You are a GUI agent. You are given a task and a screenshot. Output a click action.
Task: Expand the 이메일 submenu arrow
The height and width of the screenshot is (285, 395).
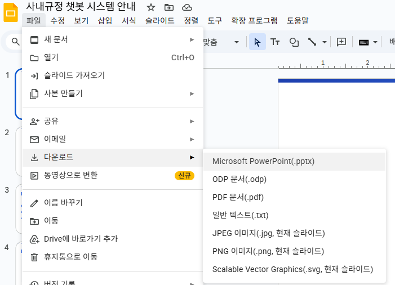[192, 139]
